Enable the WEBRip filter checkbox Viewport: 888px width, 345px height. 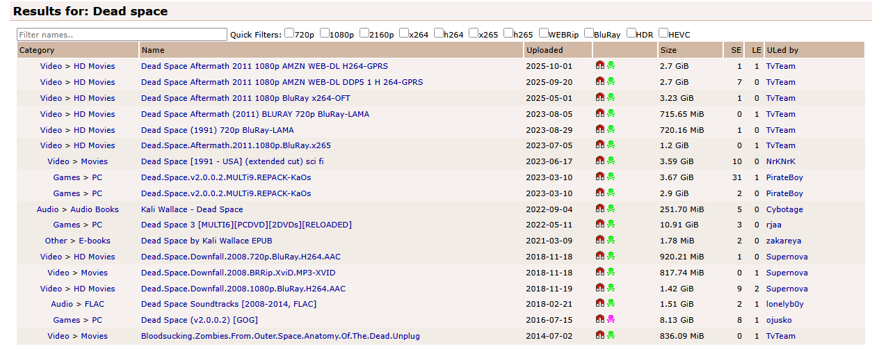point(544,33)
